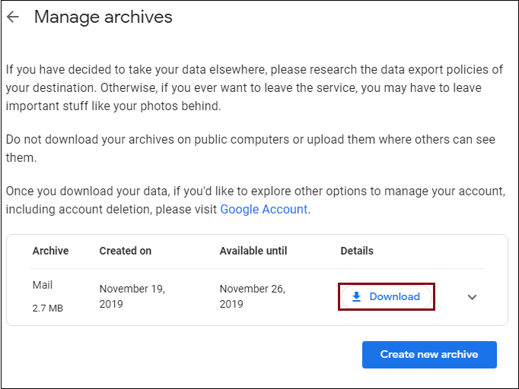Click the data export policies paragraph
Screen dimensions: 519x389
tap(254, 87)
